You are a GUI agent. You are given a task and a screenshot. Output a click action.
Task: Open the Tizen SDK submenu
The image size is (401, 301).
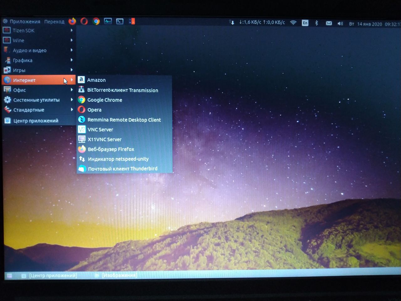point(39,30)
